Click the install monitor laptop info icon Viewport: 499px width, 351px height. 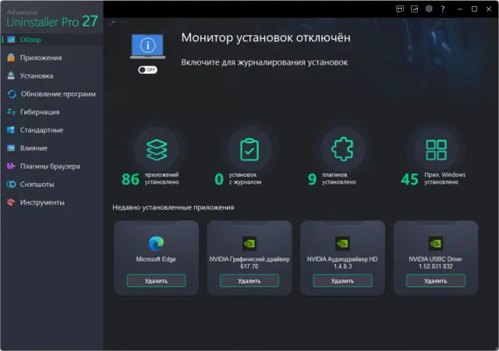click(x=147, y=47)
